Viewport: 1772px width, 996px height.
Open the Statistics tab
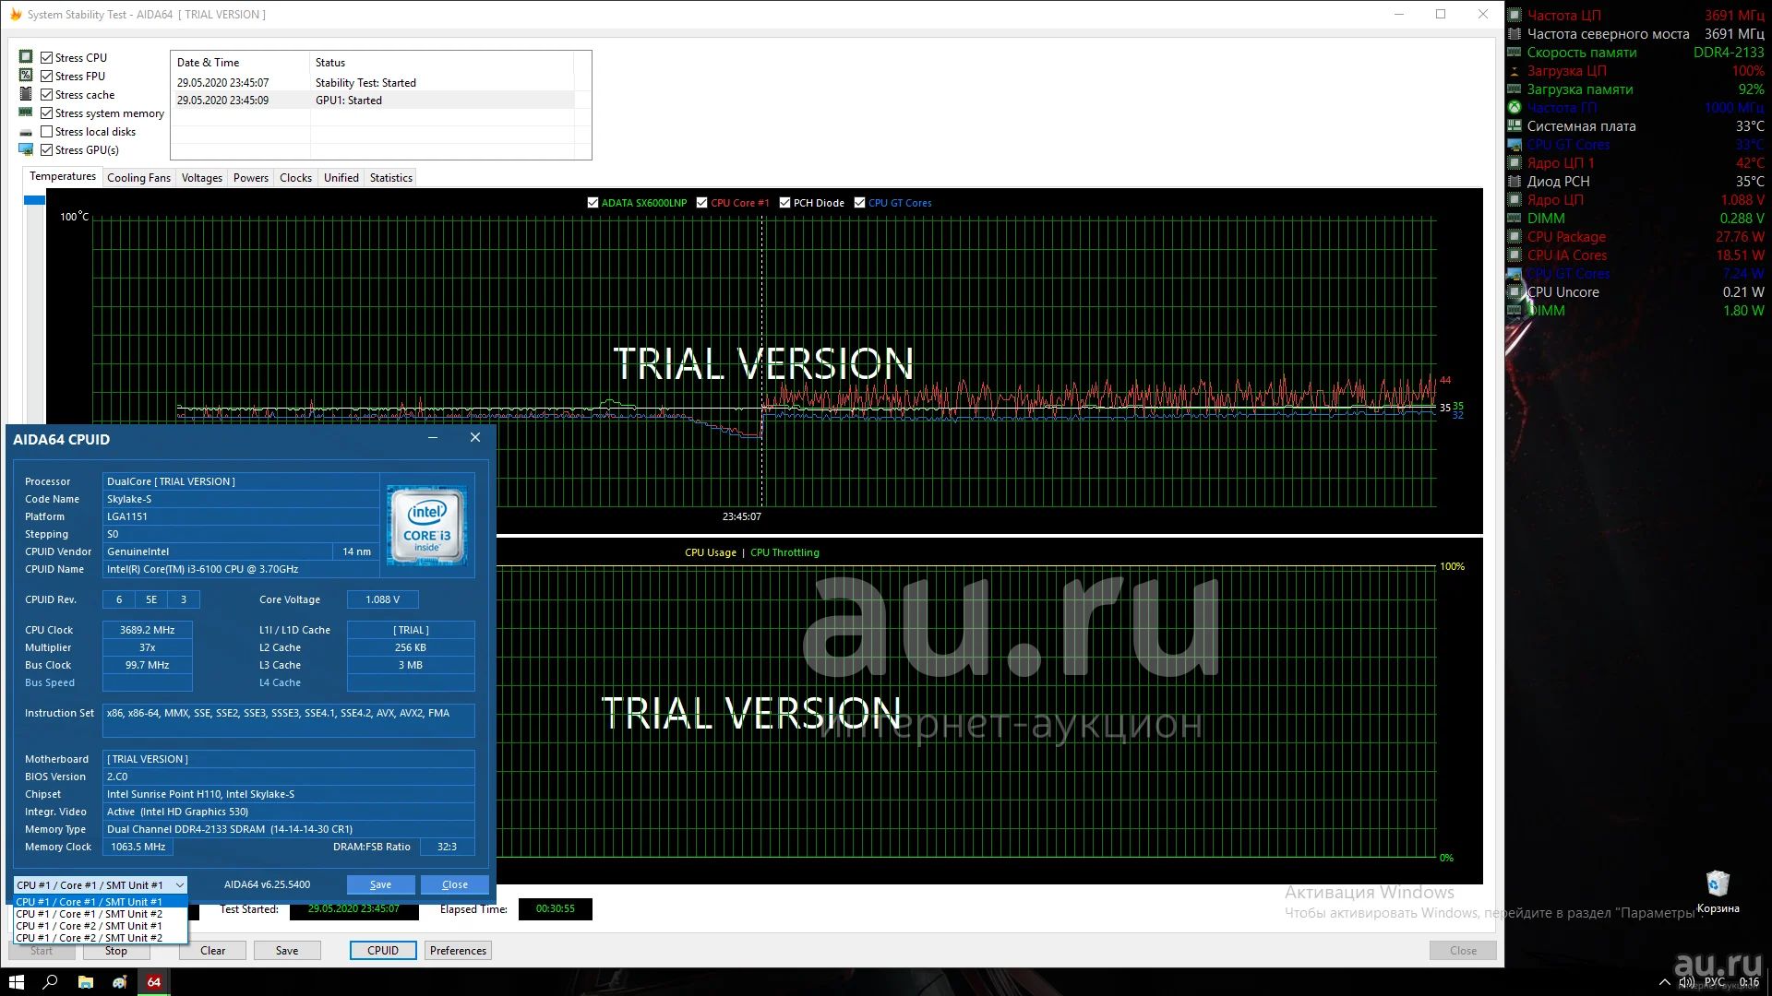(390, 178)
